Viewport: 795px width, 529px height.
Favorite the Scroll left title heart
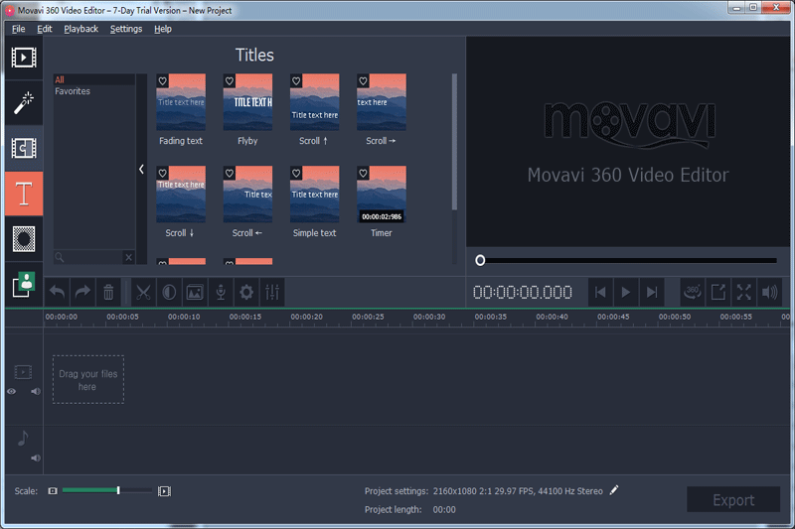pos(230,173)
